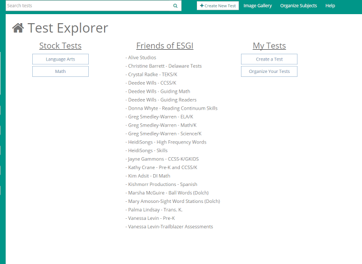This screenshot has height=264, width=362.
Task: Open Language Arts stock tests
Action: [61, 59]
